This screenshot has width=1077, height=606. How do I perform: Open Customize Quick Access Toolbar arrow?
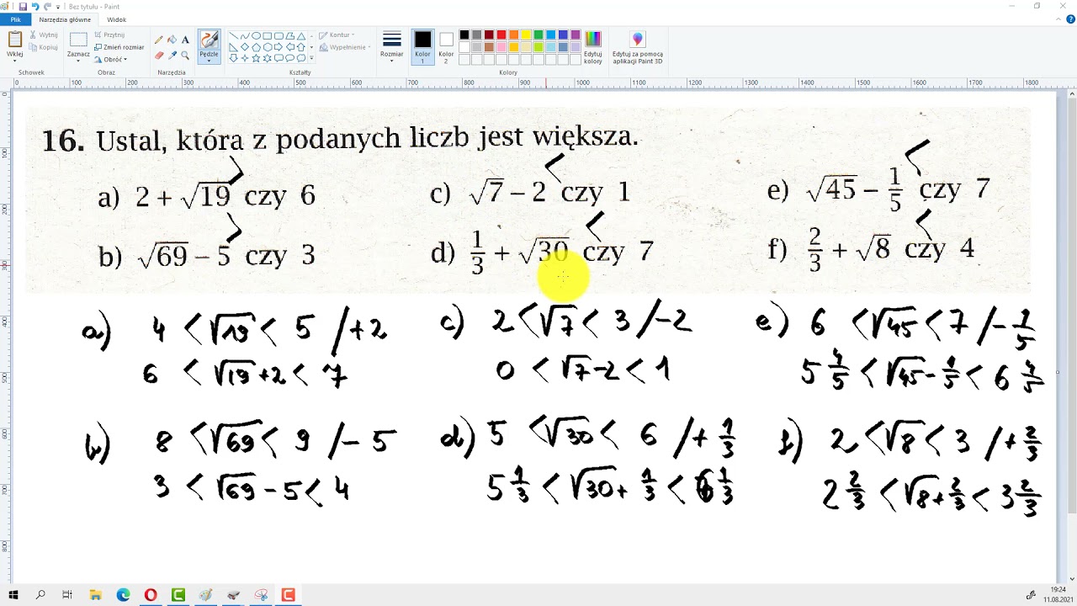58,6
